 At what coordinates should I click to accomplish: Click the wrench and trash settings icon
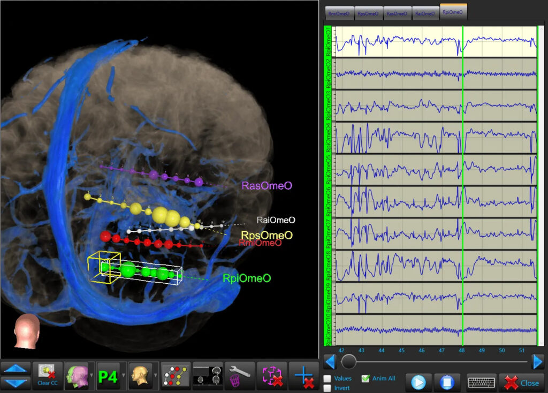(239, 375)
